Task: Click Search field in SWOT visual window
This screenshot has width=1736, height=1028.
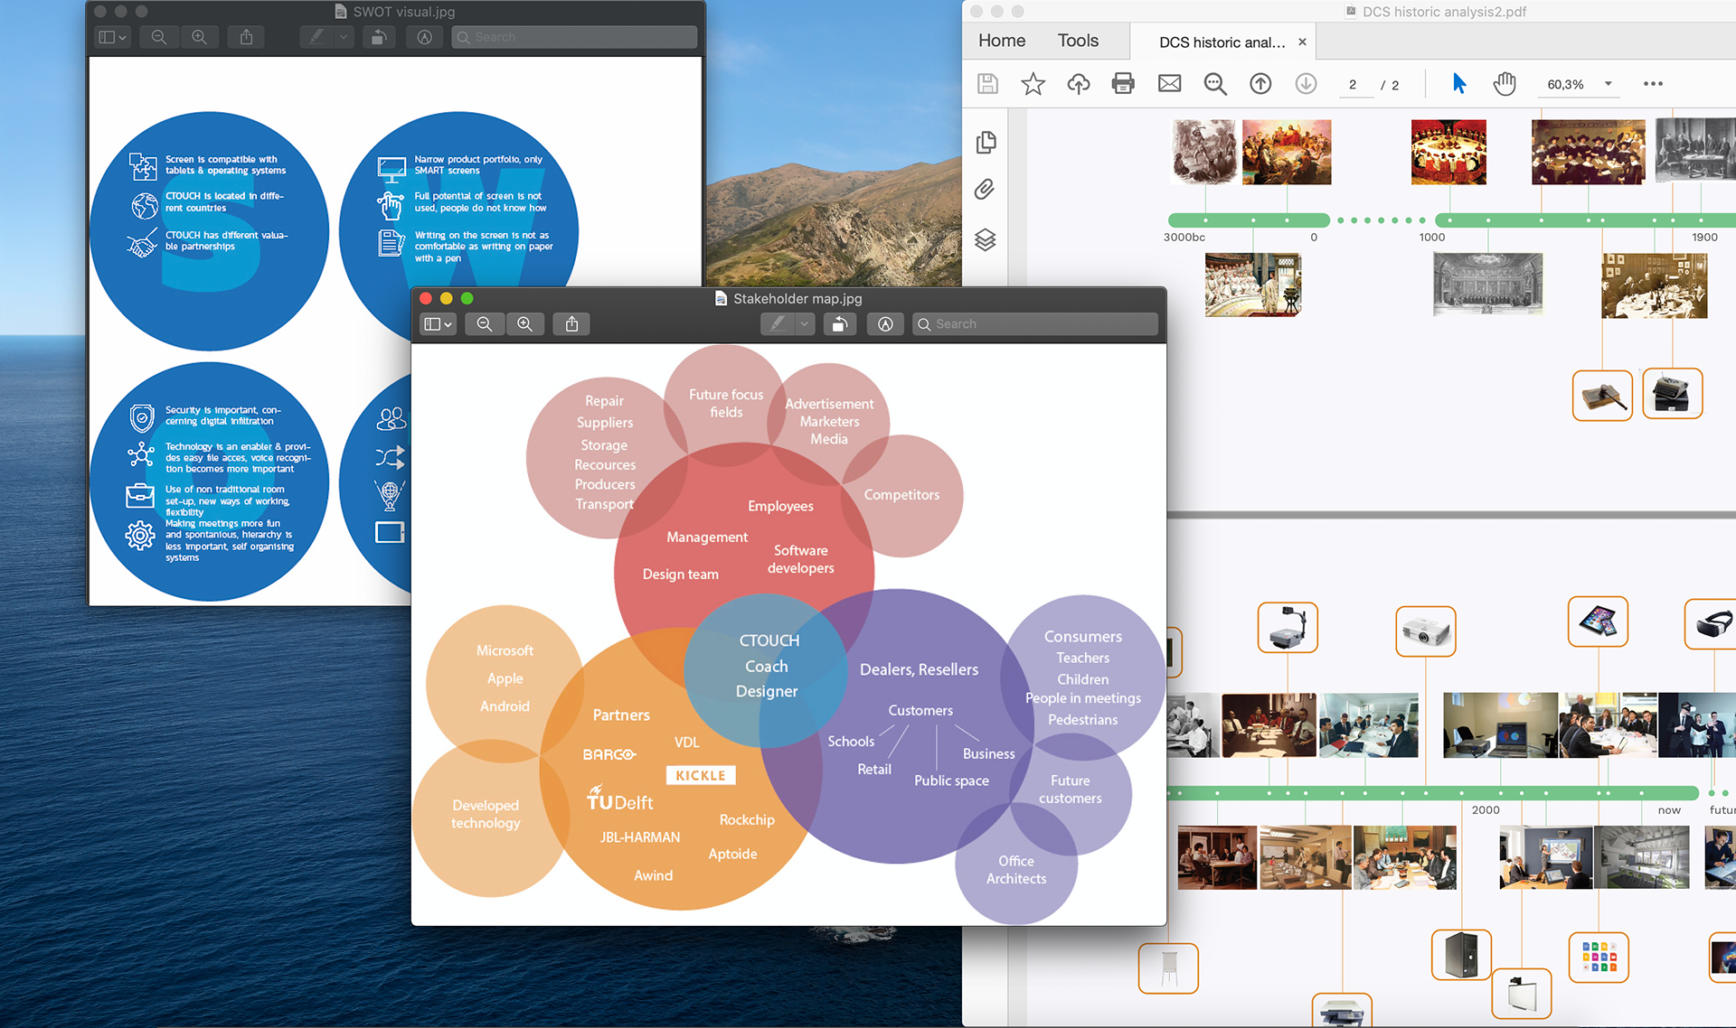Action: pos(574,37)
